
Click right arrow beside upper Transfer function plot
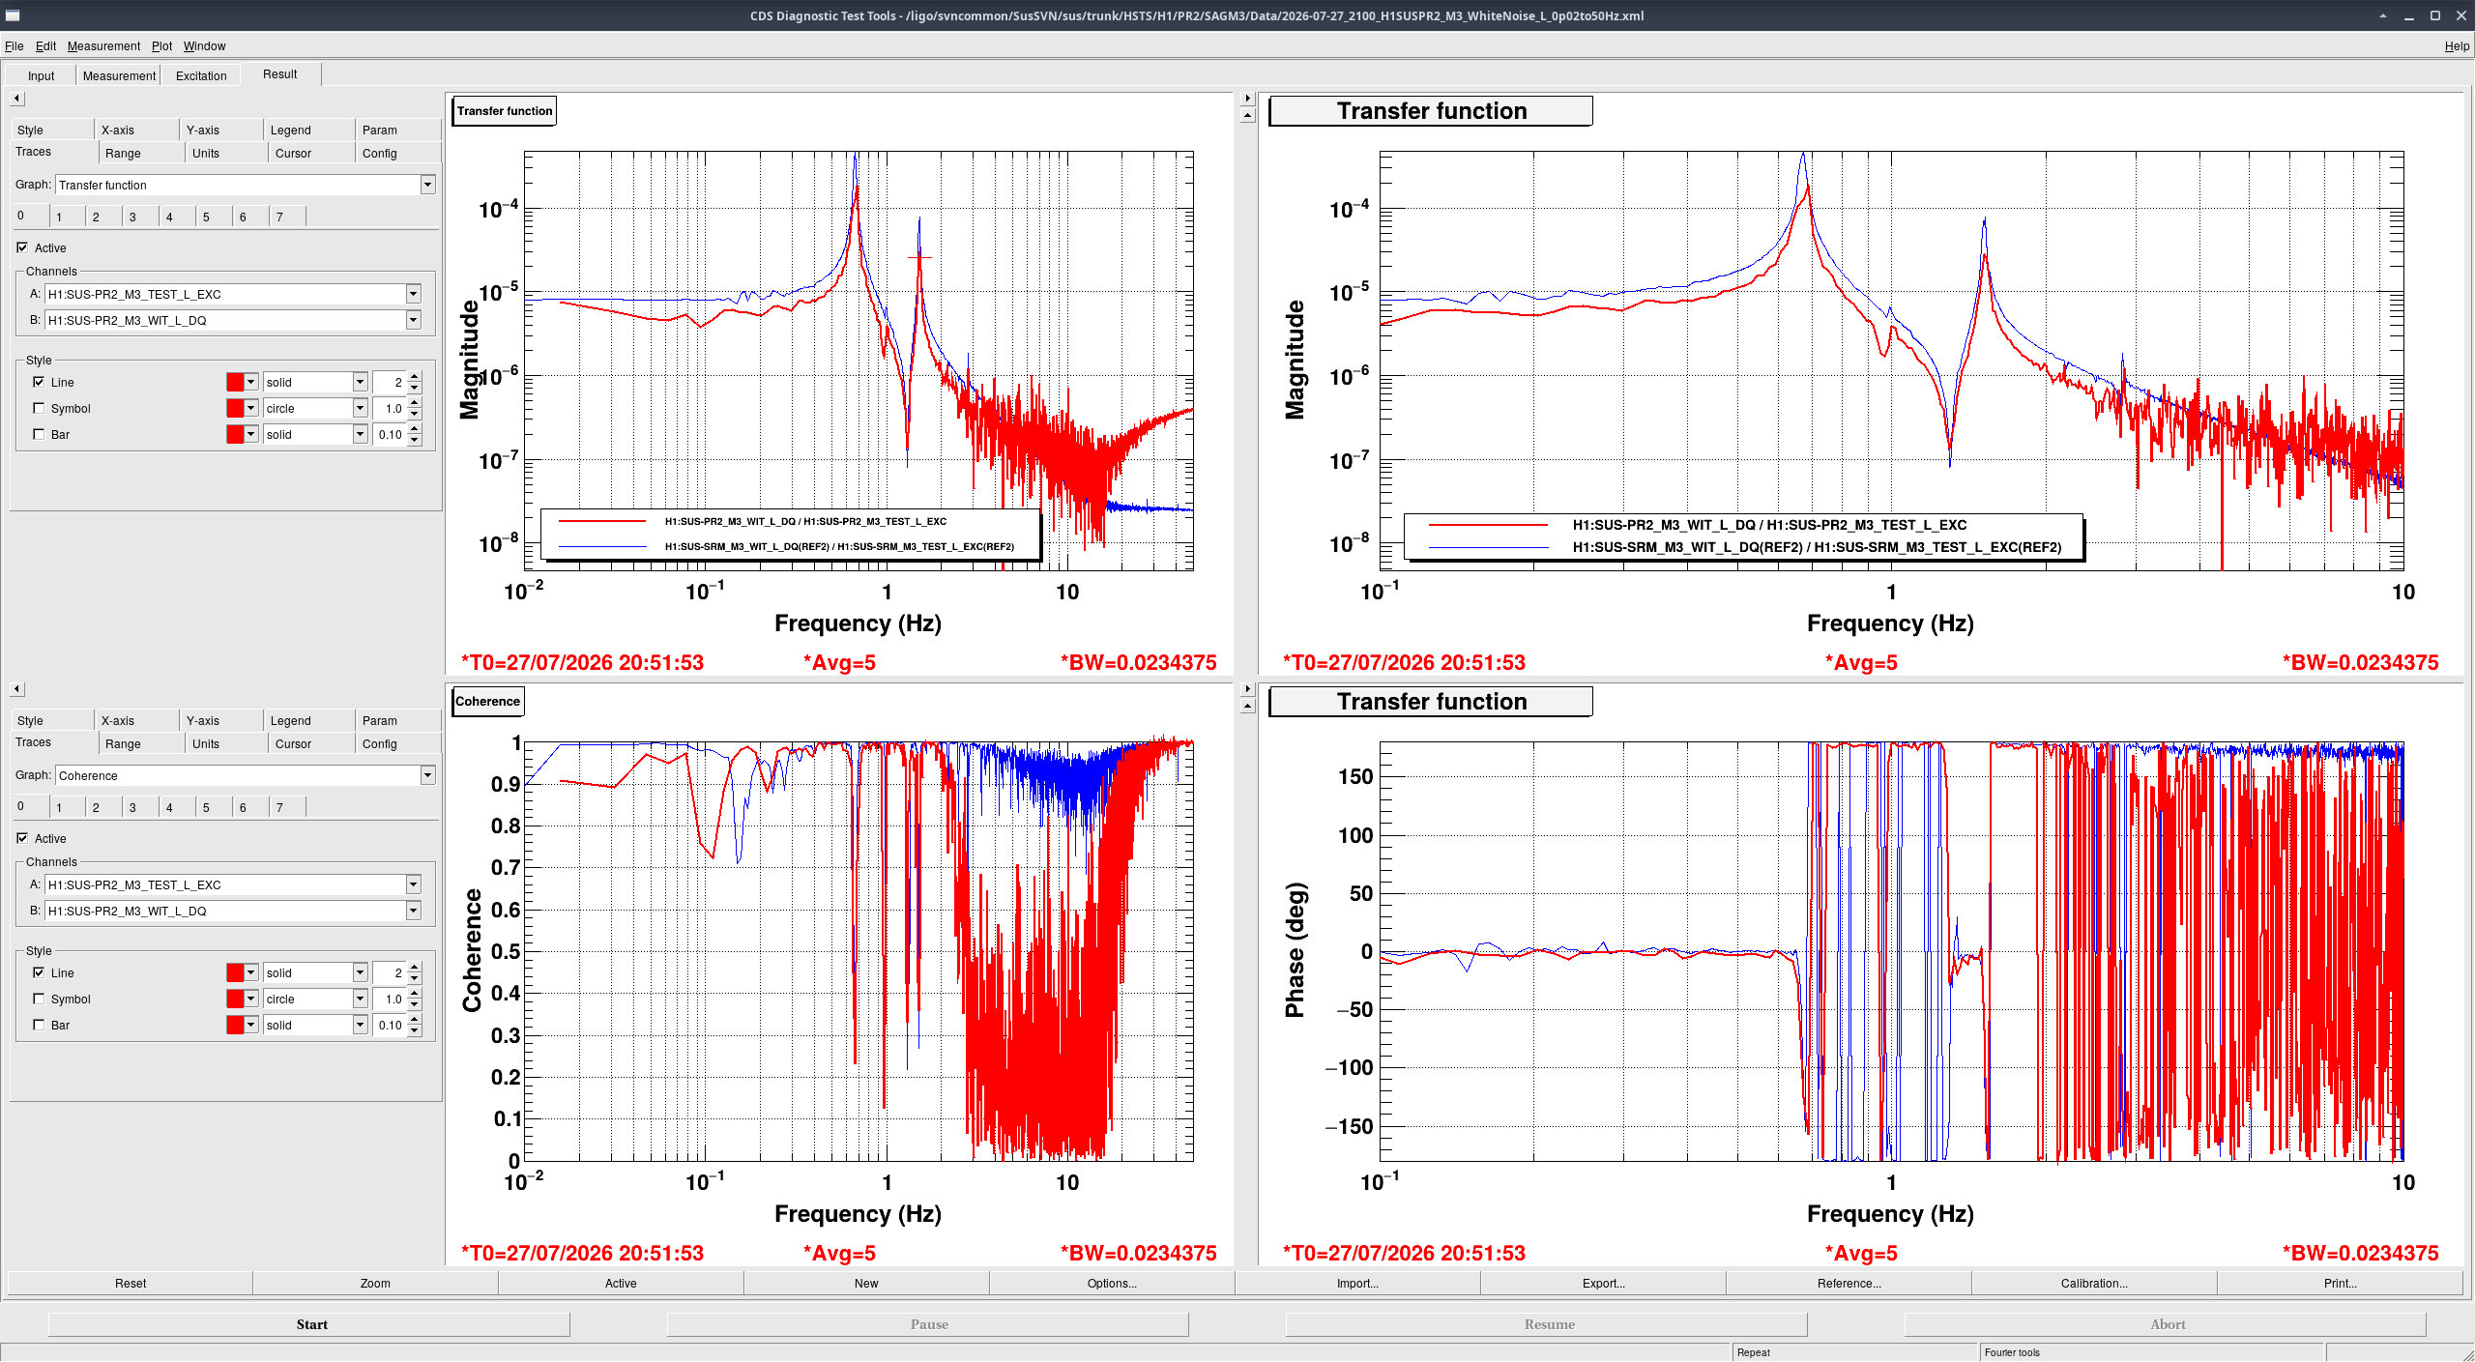[1247, 99]
